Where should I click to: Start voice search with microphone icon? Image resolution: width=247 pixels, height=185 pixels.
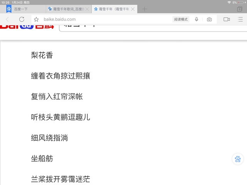pos(196,19)
